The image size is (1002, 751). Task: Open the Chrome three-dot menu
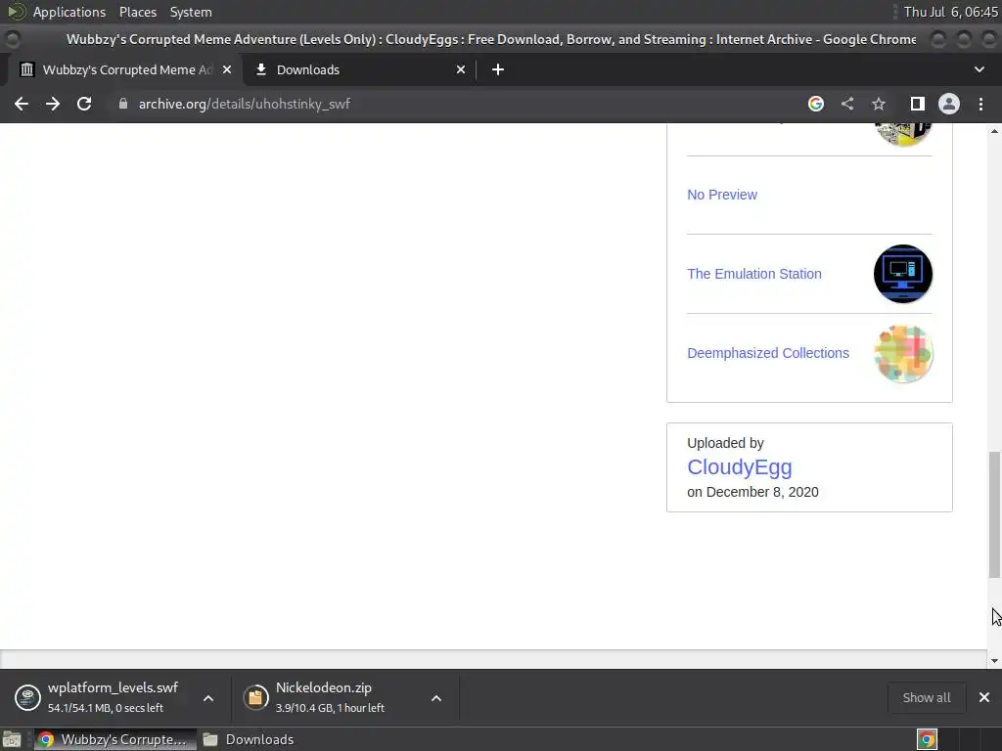980,104
